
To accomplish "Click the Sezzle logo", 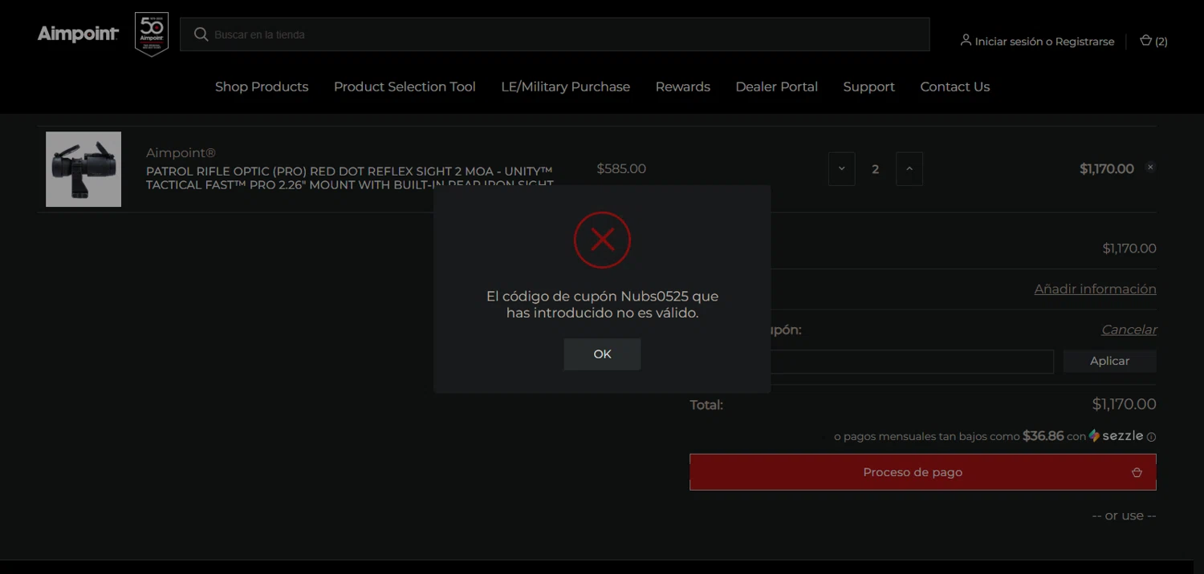I will pos(1116,436).
